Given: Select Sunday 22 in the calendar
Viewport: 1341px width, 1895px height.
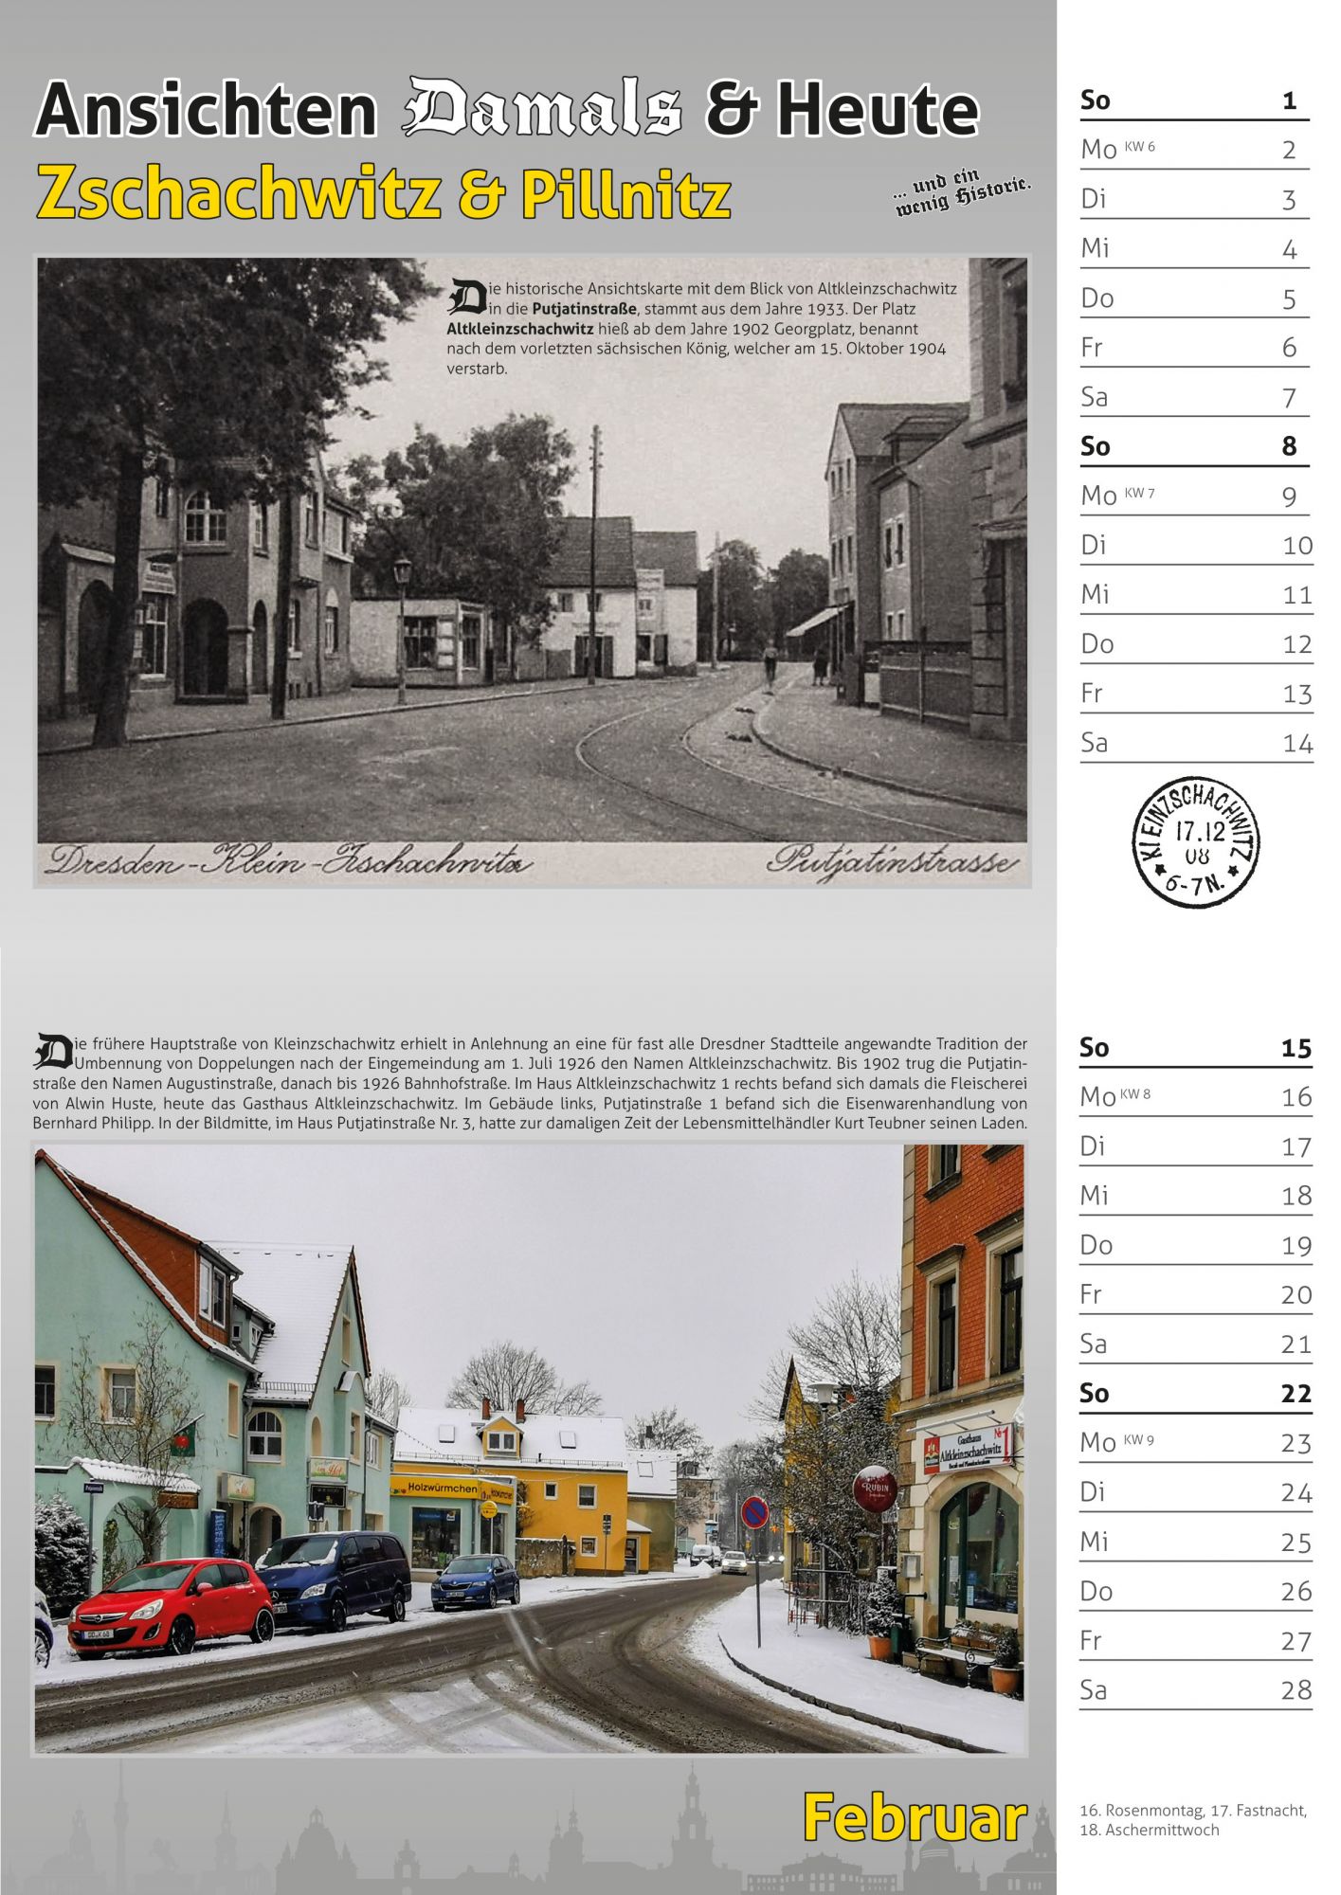Looking at the screenshot, I should [1195, 1394].
